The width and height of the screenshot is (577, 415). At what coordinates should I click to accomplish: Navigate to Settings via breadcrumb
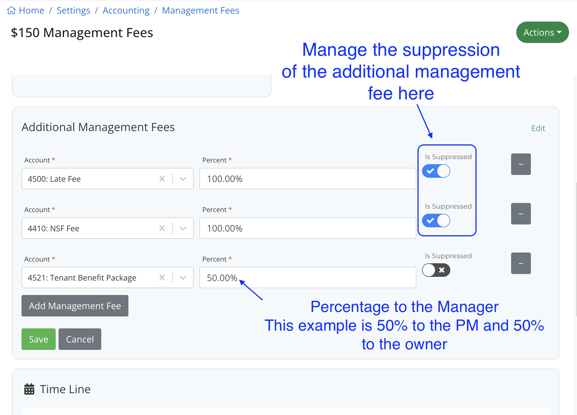pos(73,10)
